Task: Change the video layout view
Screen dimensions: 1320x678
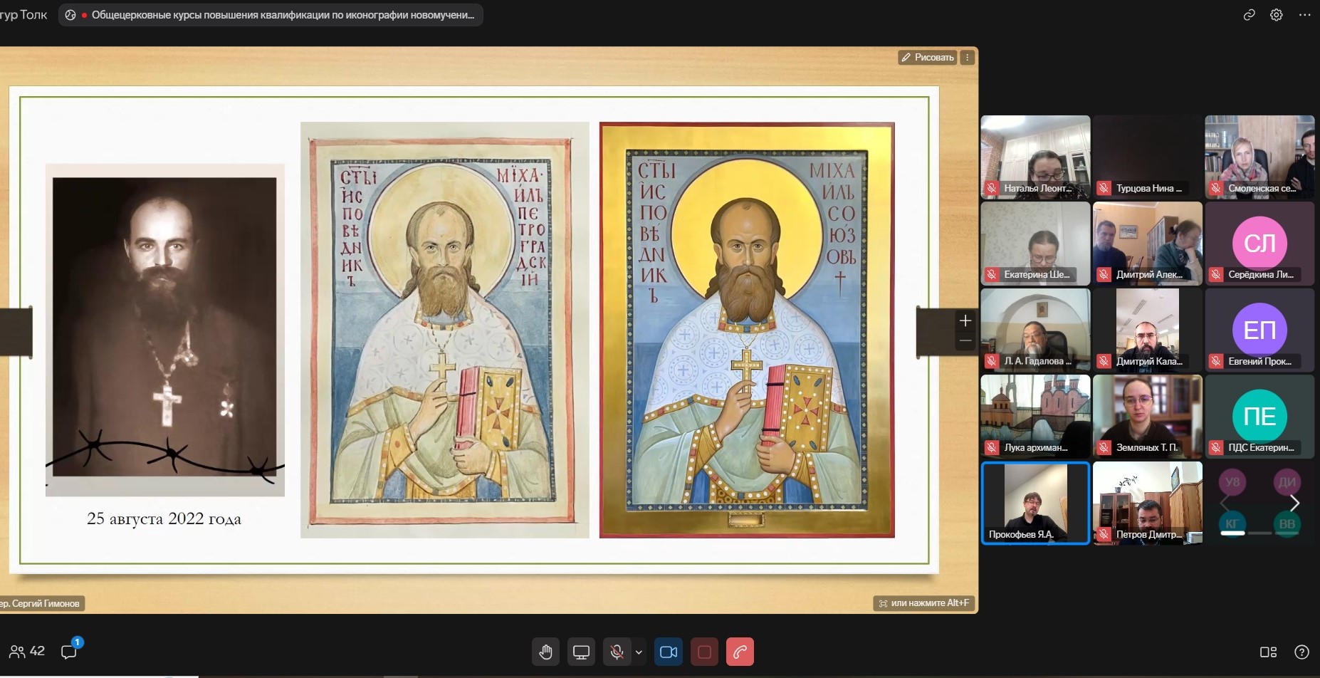Action: (x=1268, y=652)
